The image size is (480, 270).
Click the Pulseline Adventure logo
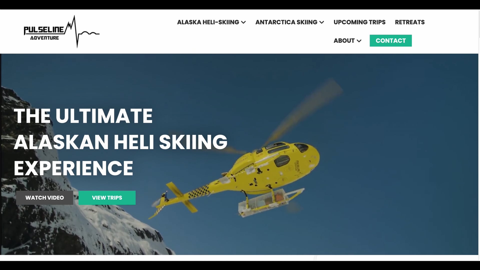coord(61,31)
